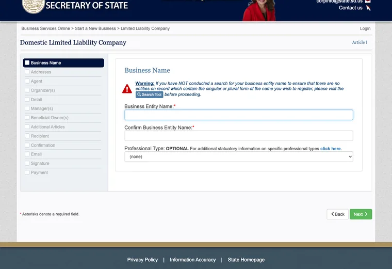
Task: Click the green Next button
Action: (361, 214)
